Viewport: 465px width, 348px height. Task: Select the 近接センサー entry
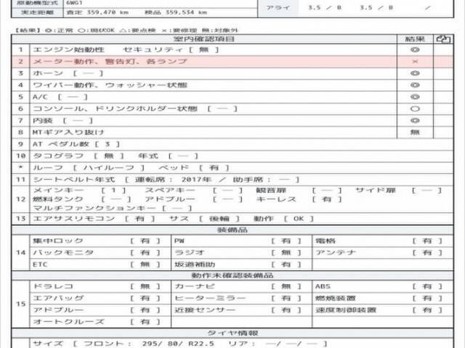coord(238,310)
